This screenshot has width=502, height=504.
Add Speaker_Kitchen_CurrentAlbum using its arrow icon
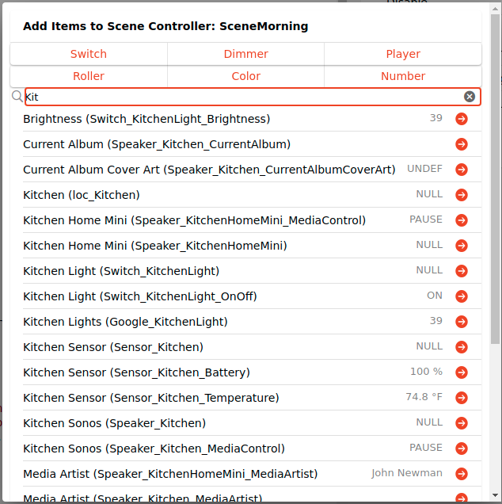coord(462,144)
